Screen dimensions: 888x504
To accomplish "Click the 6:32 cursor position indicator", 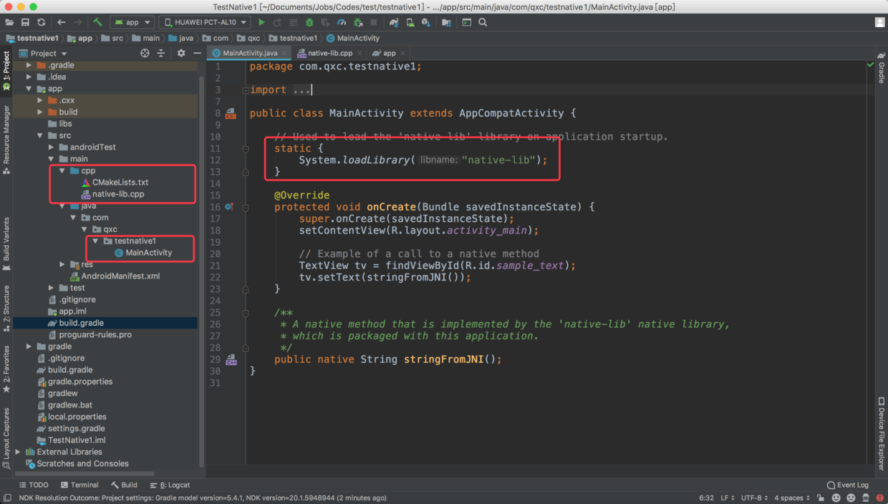I will point(706,498).
